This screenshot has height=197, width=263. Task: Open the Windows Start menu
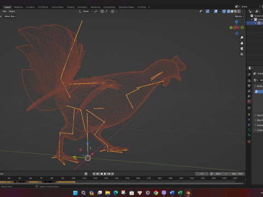pos(76,193)
